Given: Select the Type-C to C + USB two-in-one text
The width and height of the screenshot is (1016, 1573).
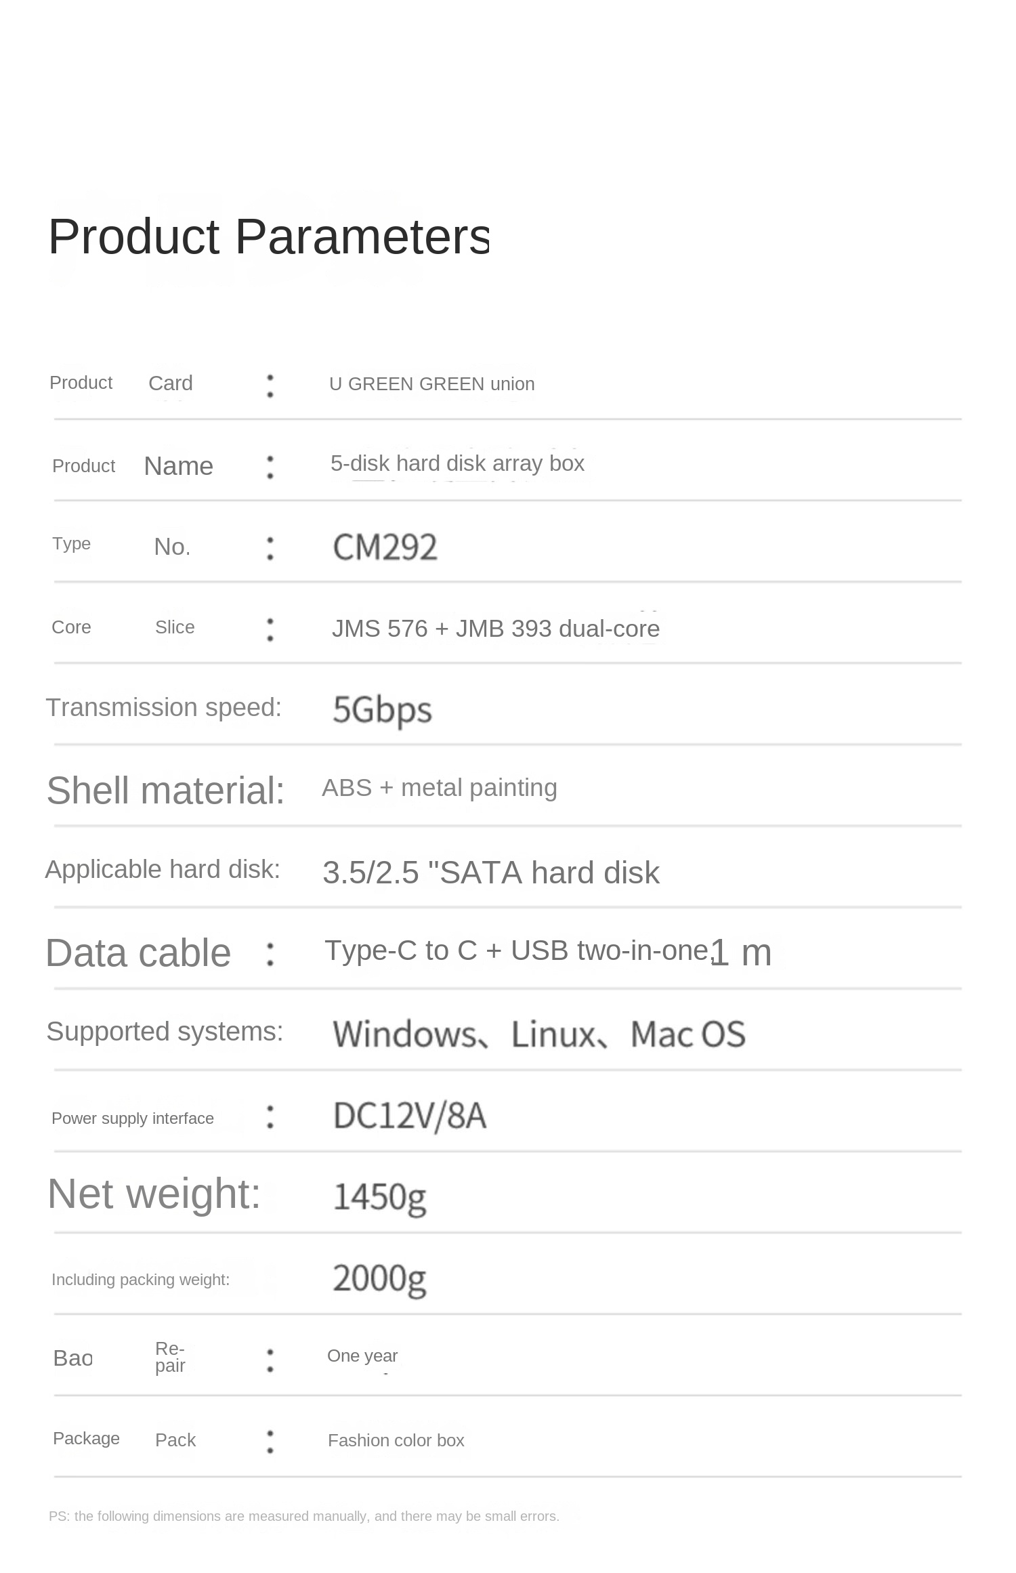Looking at the screenshot, I should tap(516, 950).
